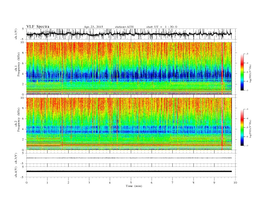This screenshot has height=205, width=265.
Task: Click the "ch.3(V)" axis label
Action: point(16,158)
